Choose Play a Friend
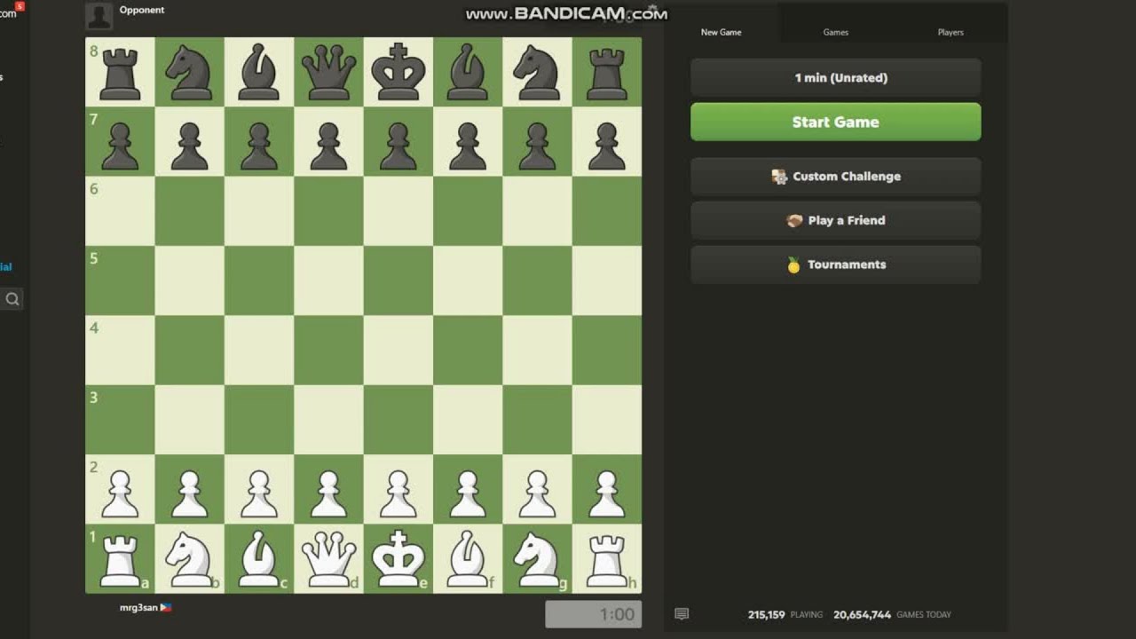The width and height of the screenshot is (1136, 639). click(835, 220)
